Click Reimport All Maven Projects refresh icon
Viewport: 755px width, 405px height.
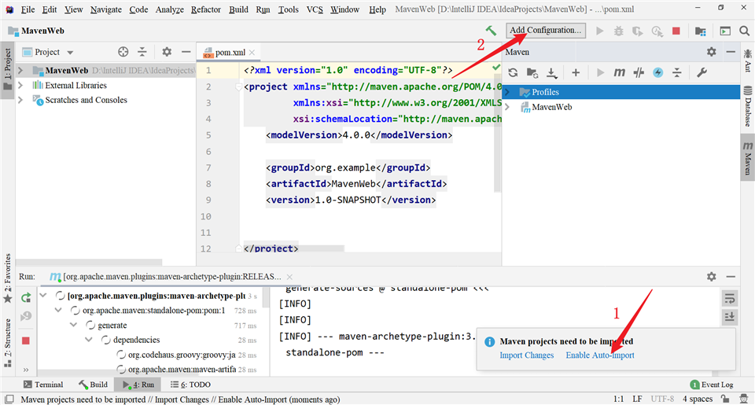(514, 72)
